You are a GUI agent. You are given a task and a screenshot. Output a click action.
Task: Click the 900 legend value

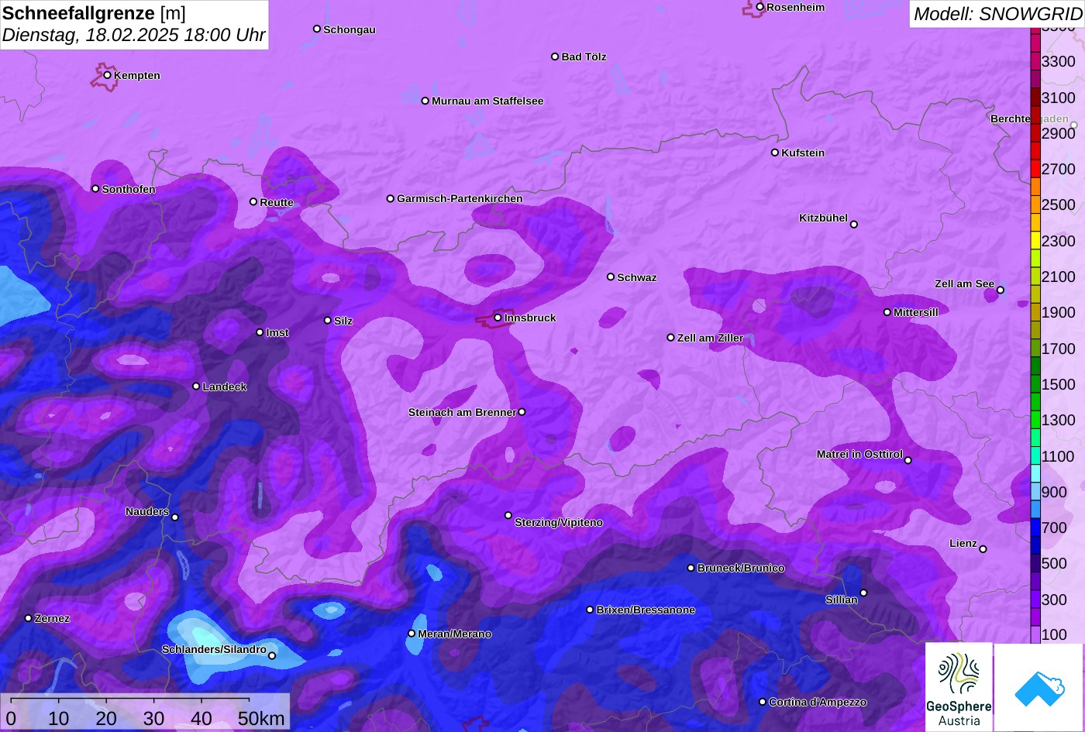click(x=1055, y=492)
